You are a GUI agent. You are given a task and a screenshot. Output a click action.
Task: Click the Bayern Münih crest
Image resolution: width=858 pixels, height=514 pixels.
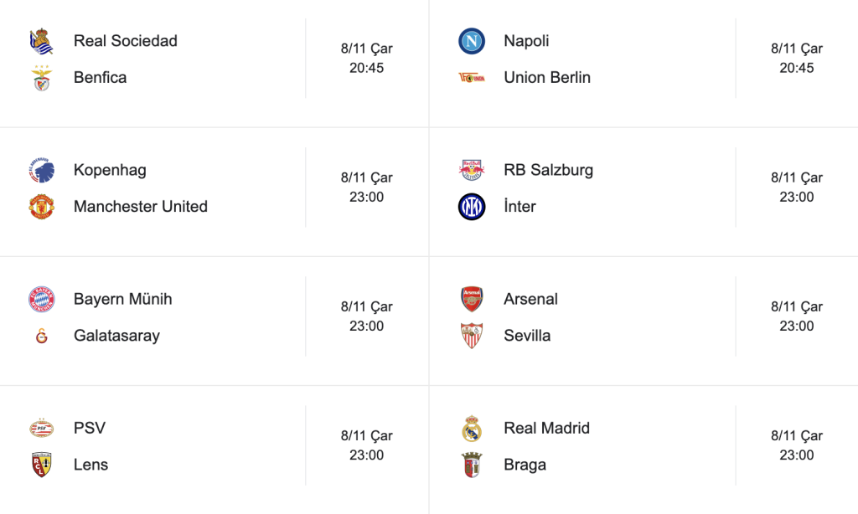[x=41, y=299]
